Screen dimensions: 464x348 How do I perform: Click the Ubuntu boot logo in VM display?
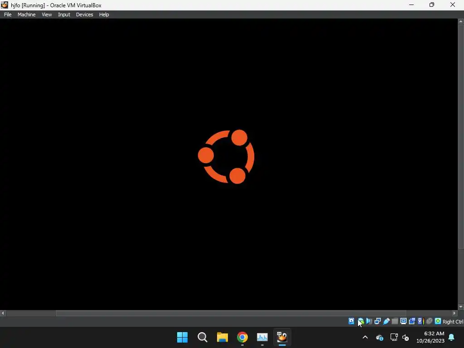point(226,156)
